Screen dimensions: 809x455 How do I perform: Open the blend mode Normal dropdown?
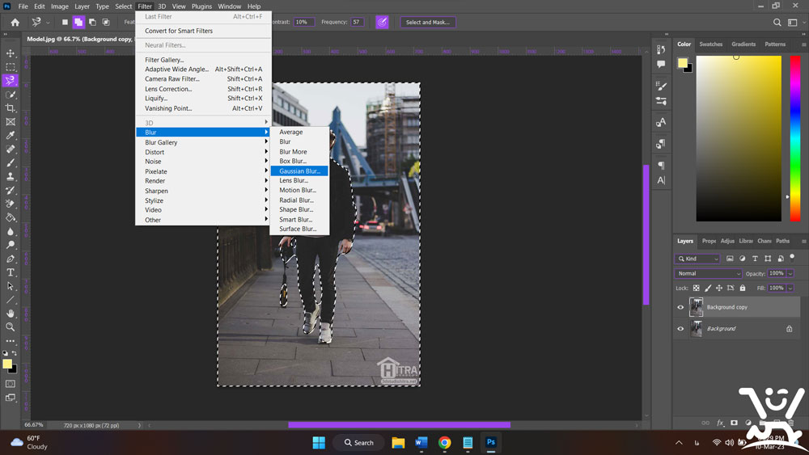708,274
